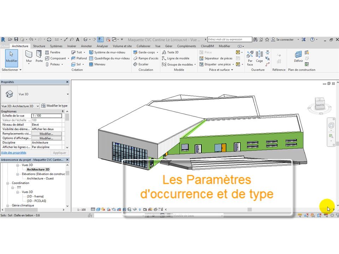Screen dimensions: 339x254
Task: Activate the Plafond tool
Action: pyautogui.click(x=80, y=58)
